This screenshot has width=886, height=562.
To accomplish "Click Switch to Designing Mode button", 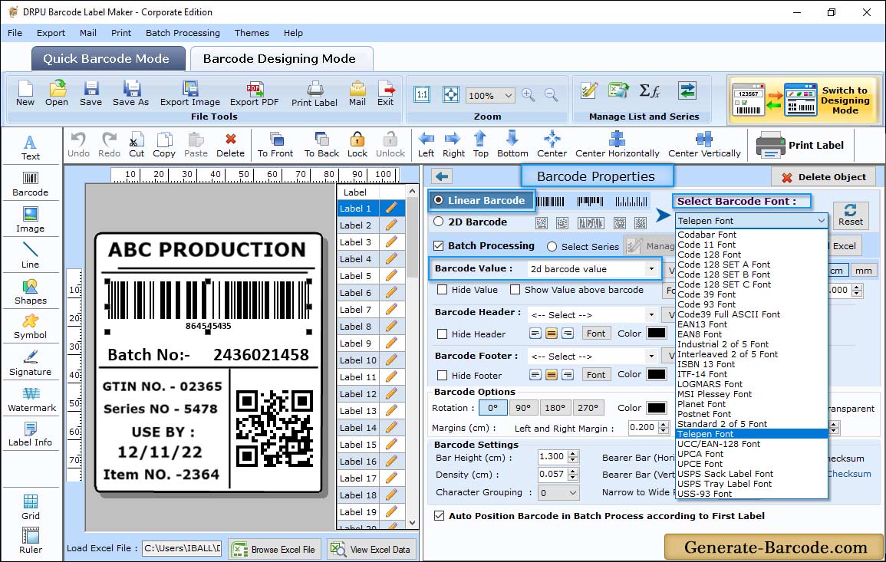I will click(x=802, y=100).
